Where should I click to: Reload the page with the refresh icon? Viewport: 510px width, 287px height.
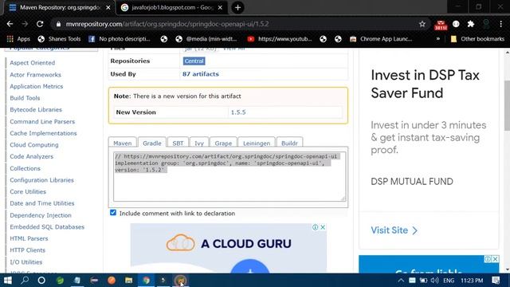point(40,24)
